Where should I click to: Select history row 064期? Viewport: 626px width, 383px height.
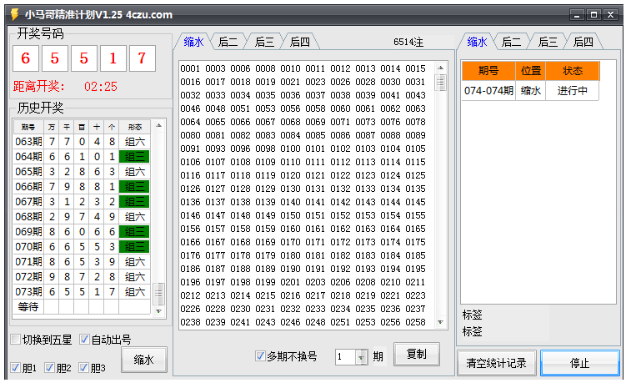tap(82, 156)
